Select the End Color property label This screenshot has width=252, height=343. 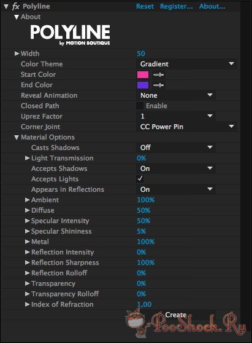[x=37, y=85]
